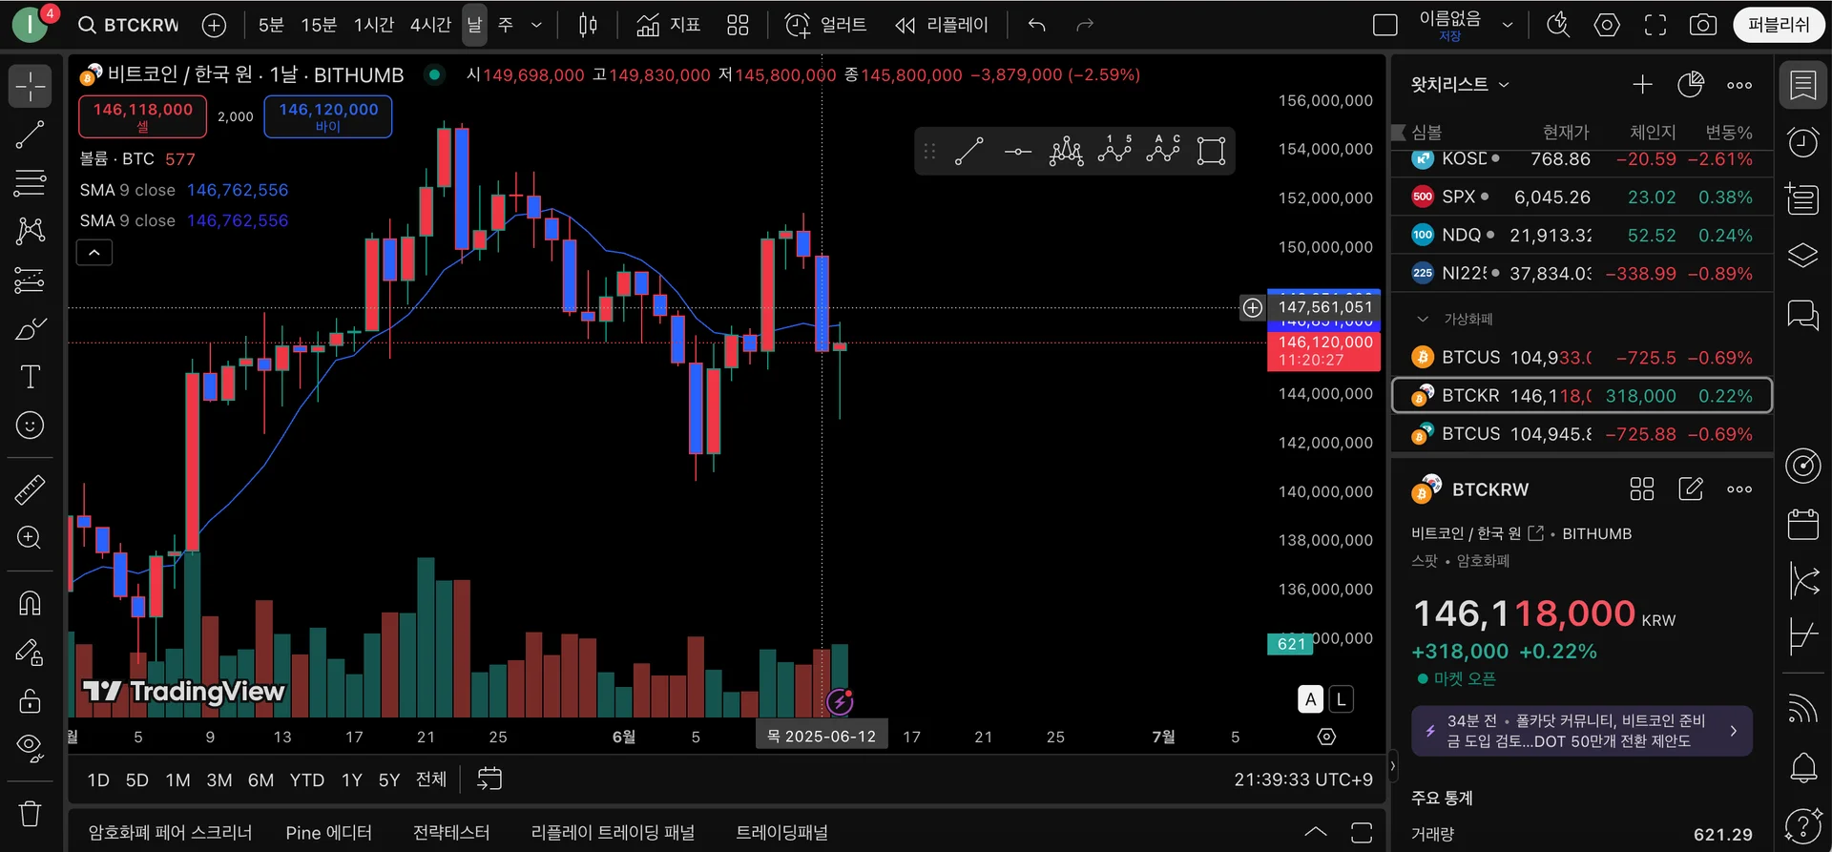Toggle hide all drawings eye icon
Image resolution: width=1832 pixels, height=852 pixels.
(x=30, y=749)
